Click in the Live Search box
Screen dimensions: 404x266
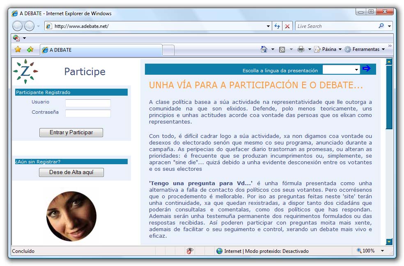336,26
